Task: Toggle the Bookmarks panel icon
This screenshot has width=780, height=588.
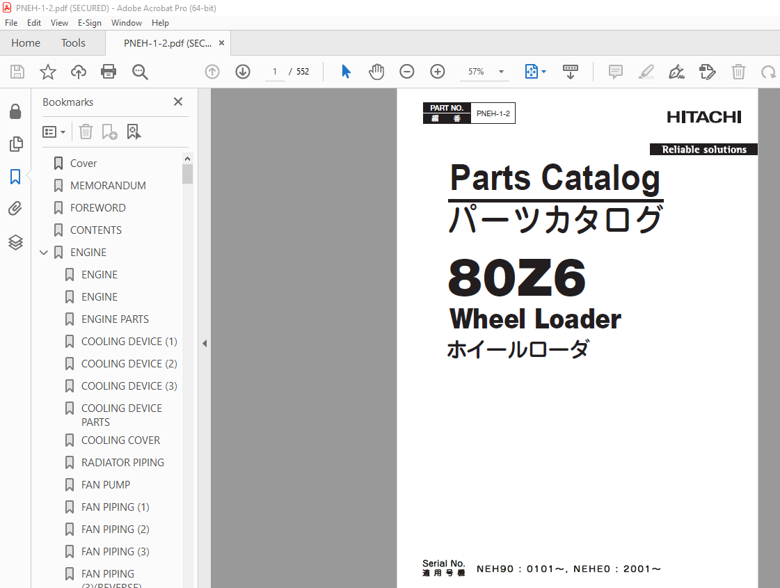Action: (15, 176)
